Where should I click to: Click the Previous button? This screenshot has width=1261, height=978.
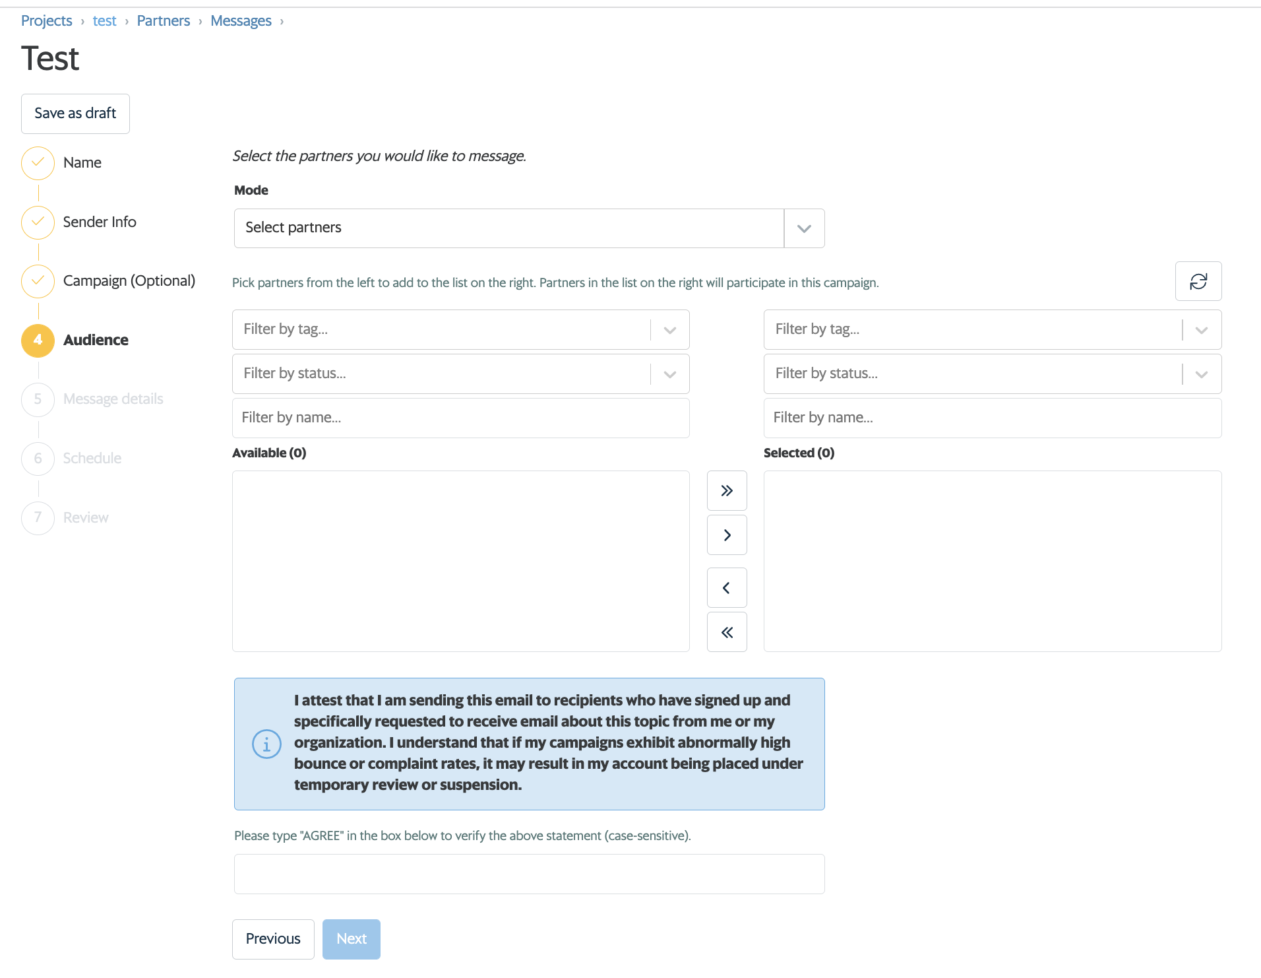[x=273, y=939]
